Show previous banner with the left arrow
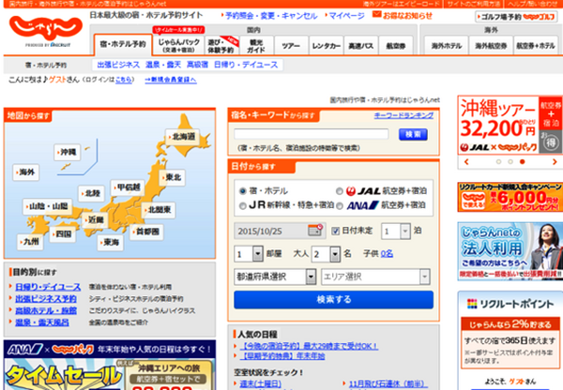This screenshot has width=563, height=390. pyautogui.click(x=466, y=162)
